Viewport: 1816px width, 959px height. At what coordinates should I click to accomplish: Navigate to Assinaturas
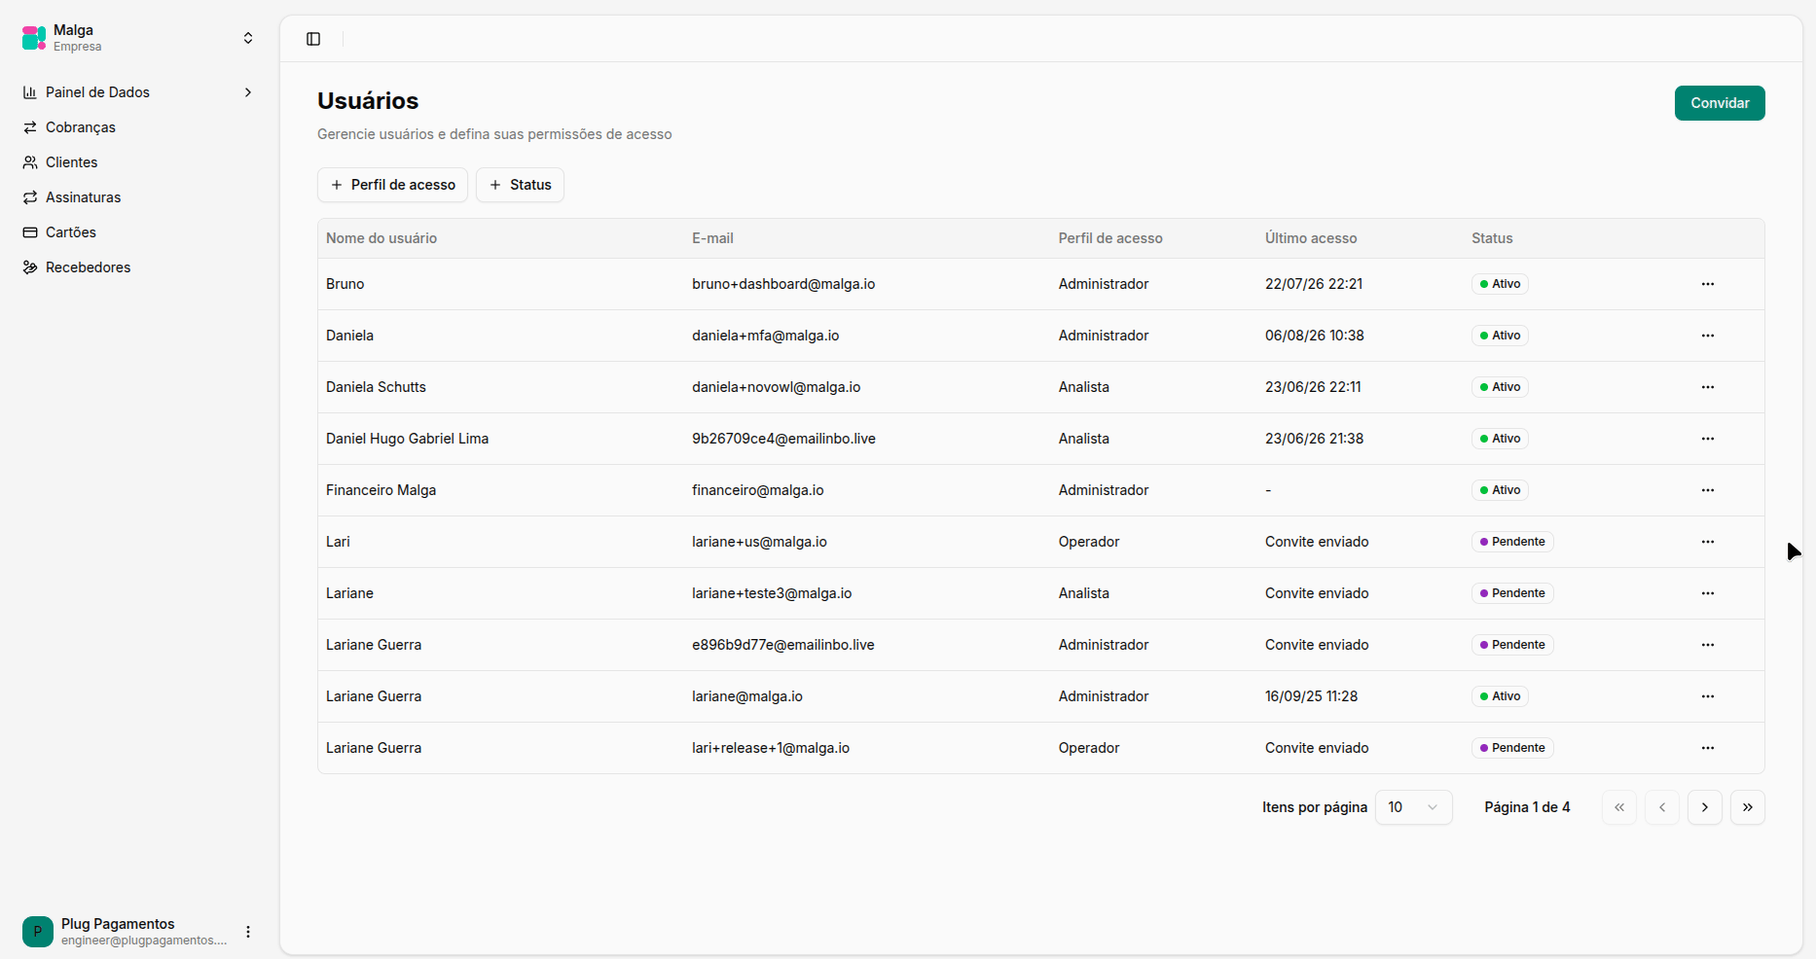point(138,197)
